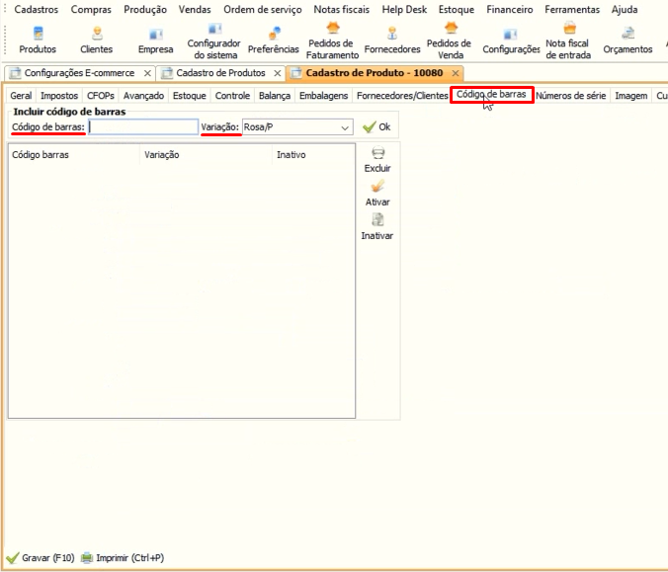Switch to the Balança tab

[275, 96]
